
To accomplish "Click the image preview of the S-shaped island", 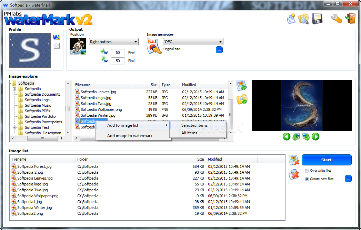I will (x=302, y=105).
